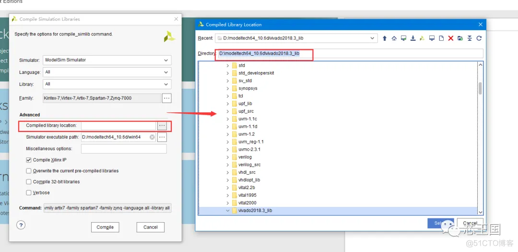The width and height of the screenshot is (518, 252).
Task: Select vhdl_src folder
Action: [247, 172]
